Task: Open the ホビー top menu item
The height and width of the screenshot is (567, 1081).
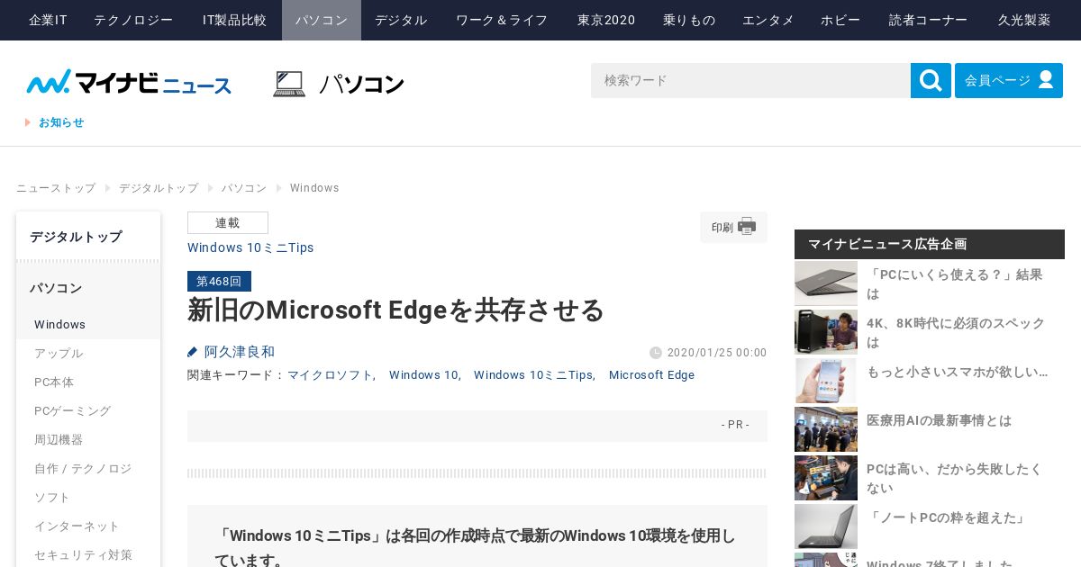Action: [x=840, y=20]
